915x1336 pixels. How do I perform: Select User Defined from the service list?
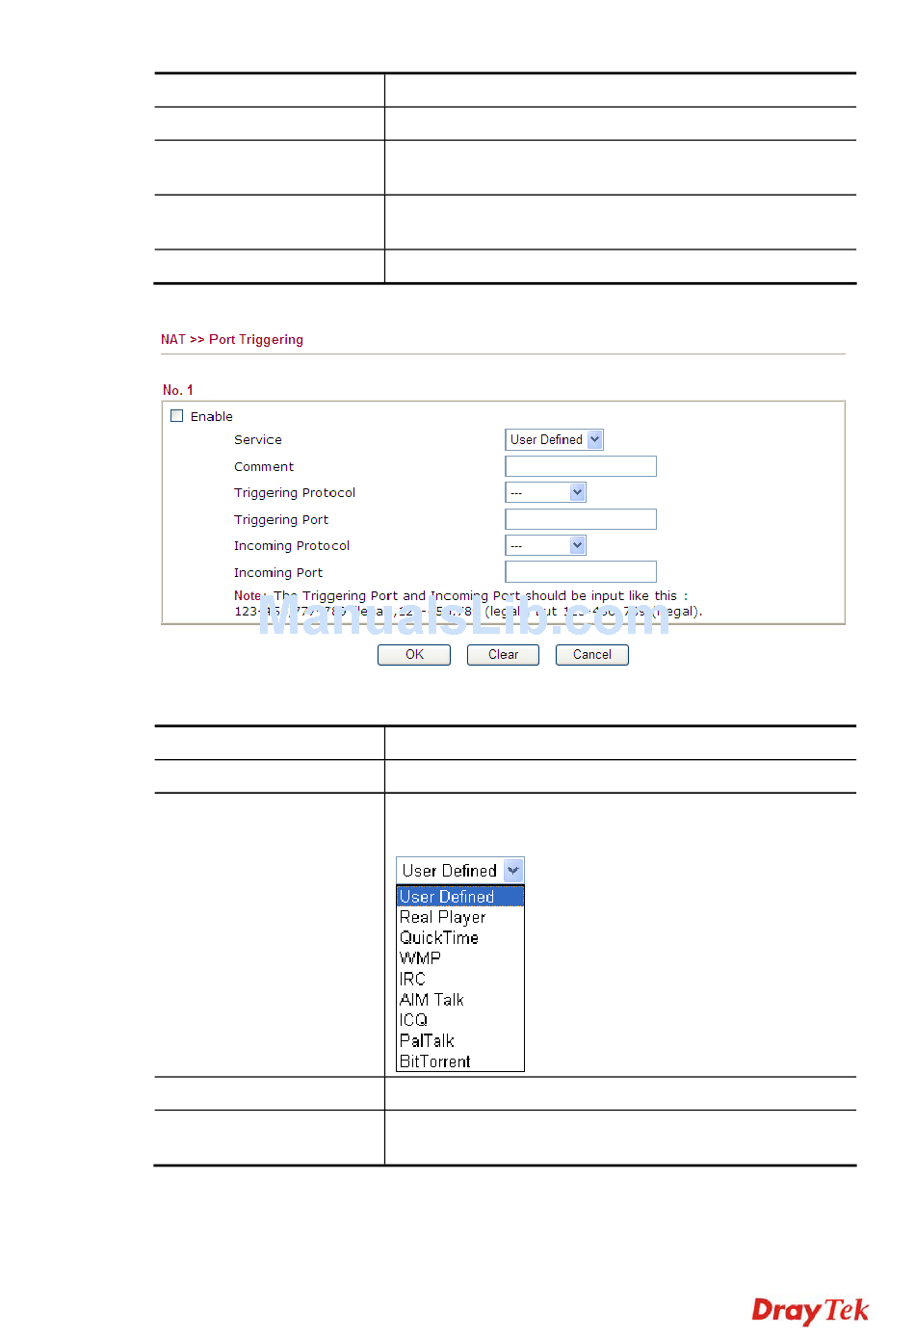(460, 897)
